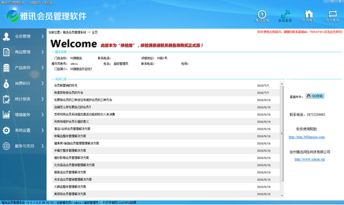Image resolution: width=344 pixels, height=205 pixels.
Task: Open 婚纱影楼会员管理解决方案 row
Action: [x=166, y=158]
